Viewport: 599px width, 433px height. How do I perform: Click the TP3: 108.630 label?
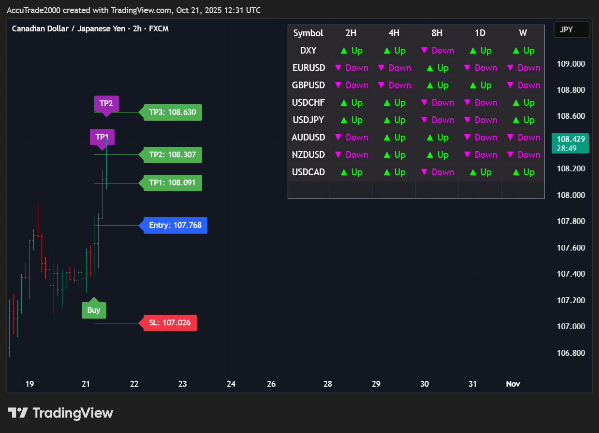173,112
